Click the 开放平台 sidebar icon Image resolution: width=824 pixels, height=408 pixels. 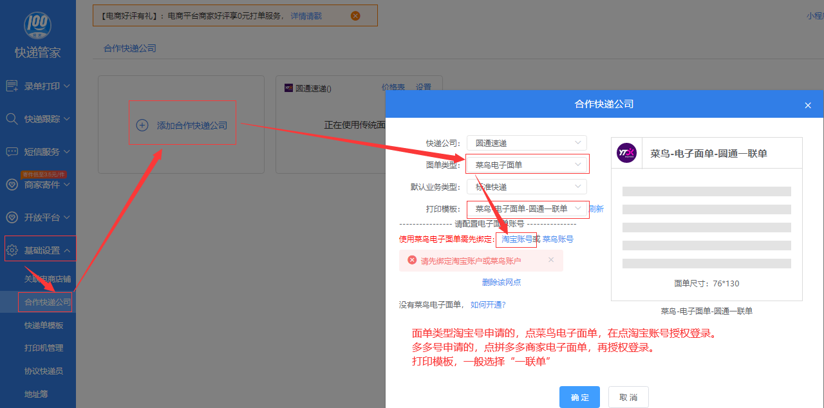point(12,218)
